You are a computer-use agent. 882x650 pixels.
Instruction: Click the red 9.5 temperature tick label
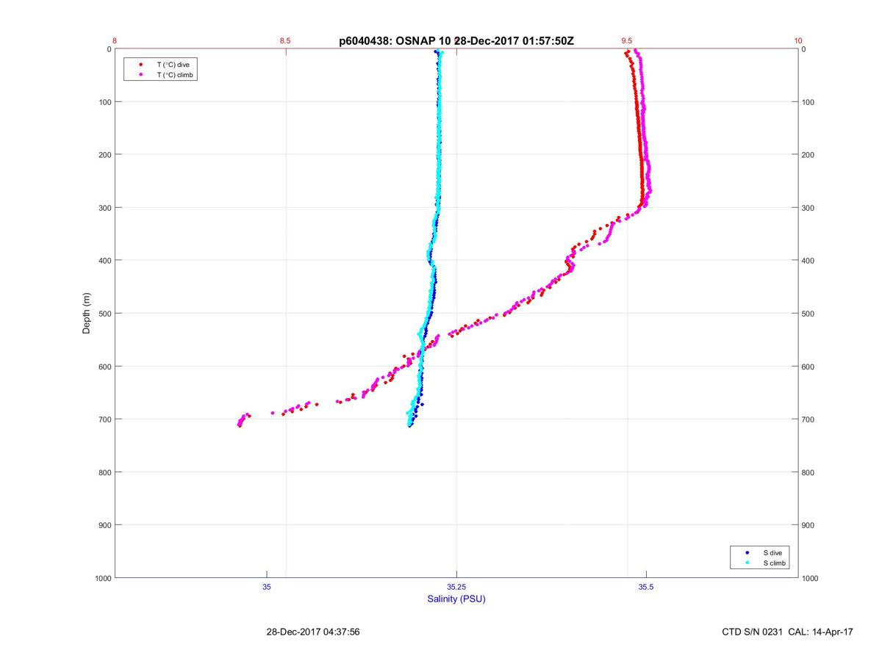tap(626, 41)
